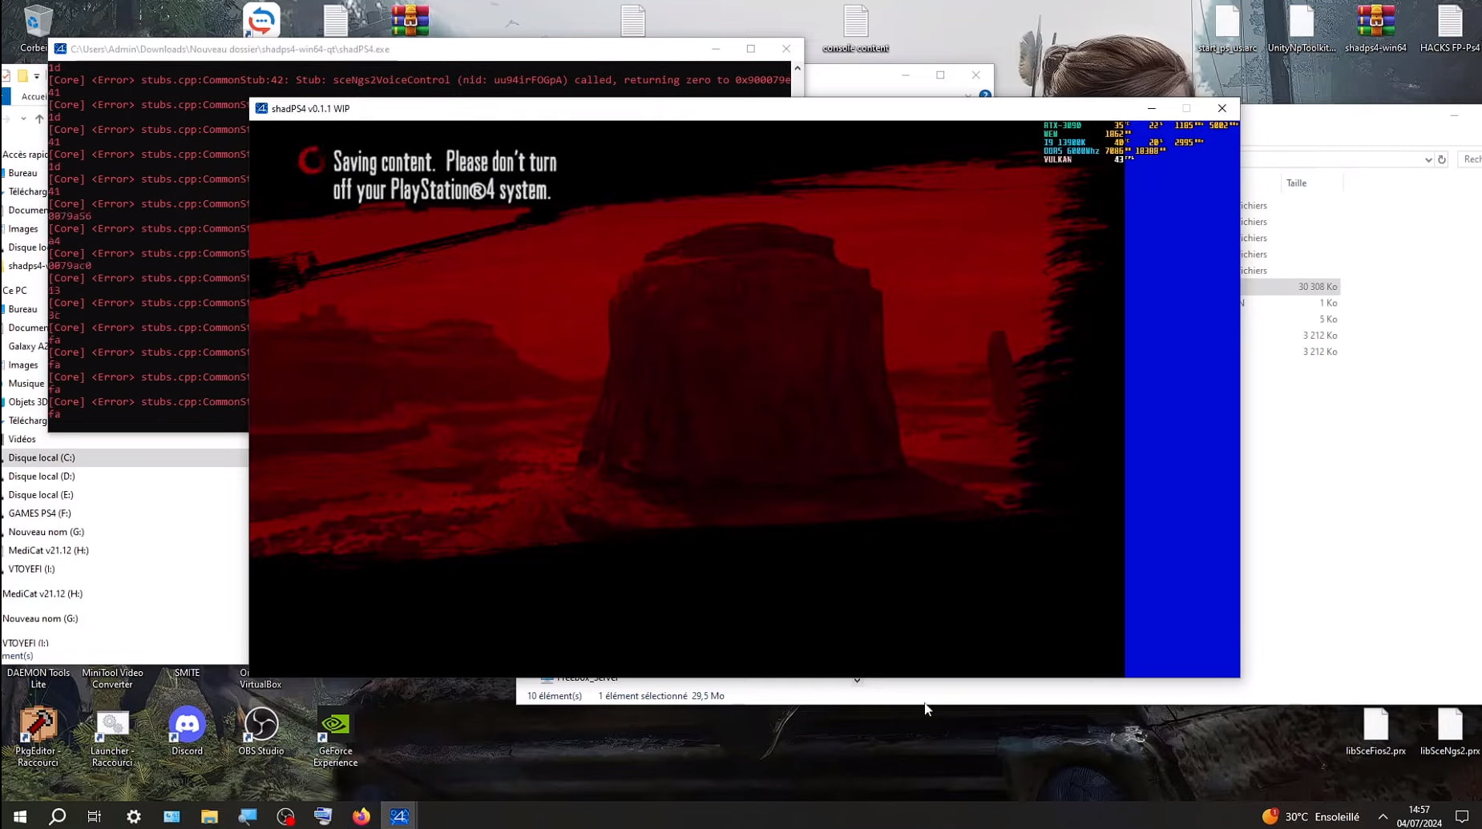This screenshot has width=1482, height=829.
Task: Open the Accueil ribbon tab in Explorer
Action: pyautogui.click(x=33, y=96)
